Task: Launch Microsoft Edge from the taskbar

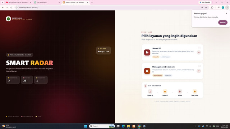Action: coord(123,126)
